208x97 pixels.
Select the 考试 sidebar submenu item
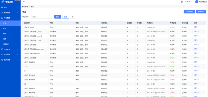point(10,23)
